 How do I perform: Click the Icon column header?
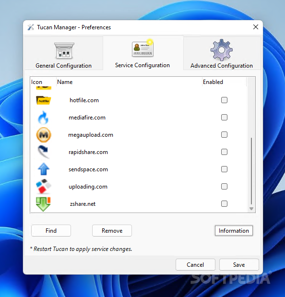click(43, 82)
